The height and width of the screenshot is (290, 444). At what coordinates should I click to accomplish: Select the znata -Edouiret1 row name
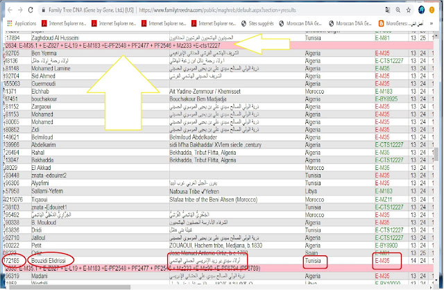(49, 207)
